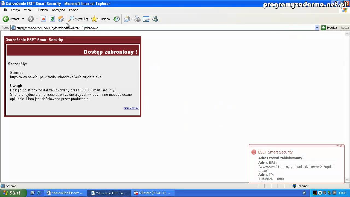Click the Gotowe status bar text
350x197 pixels.
pyautogui.click(x=11, y=186)
